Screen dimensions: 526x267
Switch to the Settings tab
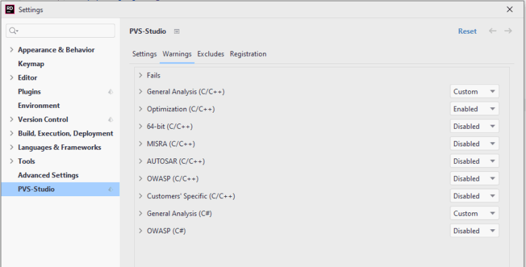[144, 54]
